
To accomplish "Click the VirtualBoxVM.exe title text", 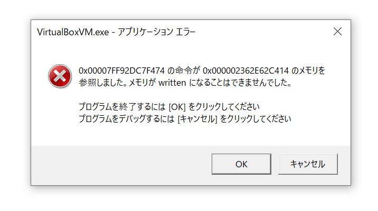I will tap(73, 32).
